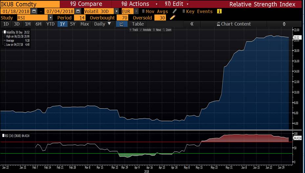Switch to line chart view

click(122, 24)
